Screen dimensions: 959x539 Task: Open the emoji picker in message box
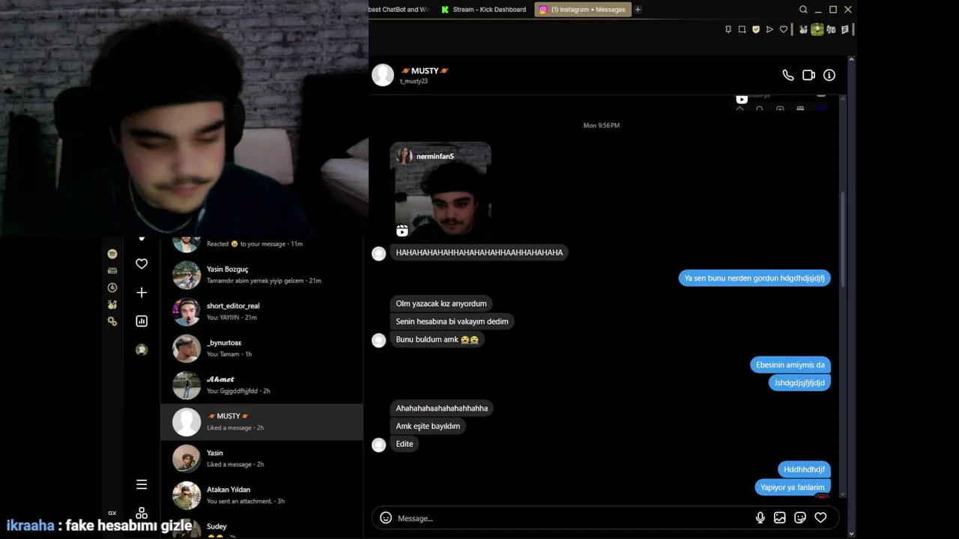point(386,517)
